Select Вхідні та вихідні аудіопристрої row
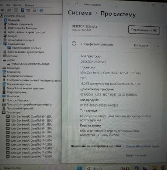The height and width of the screenshot is (170, 167). tap(25, 52)
